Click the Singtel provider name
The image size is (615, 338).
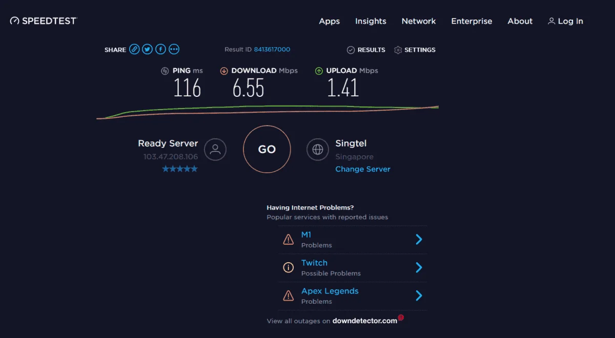click(x=351, y=144)
